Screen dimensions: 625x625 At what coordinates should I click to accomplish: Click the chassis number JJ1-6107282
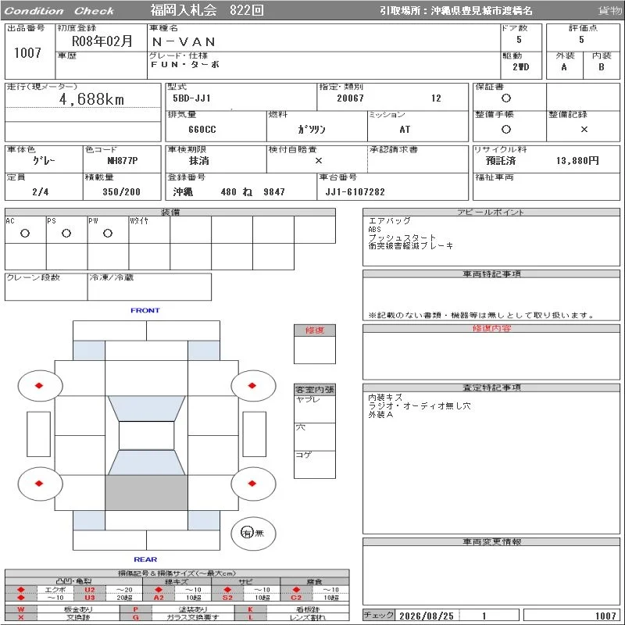[x=355, y=191]
